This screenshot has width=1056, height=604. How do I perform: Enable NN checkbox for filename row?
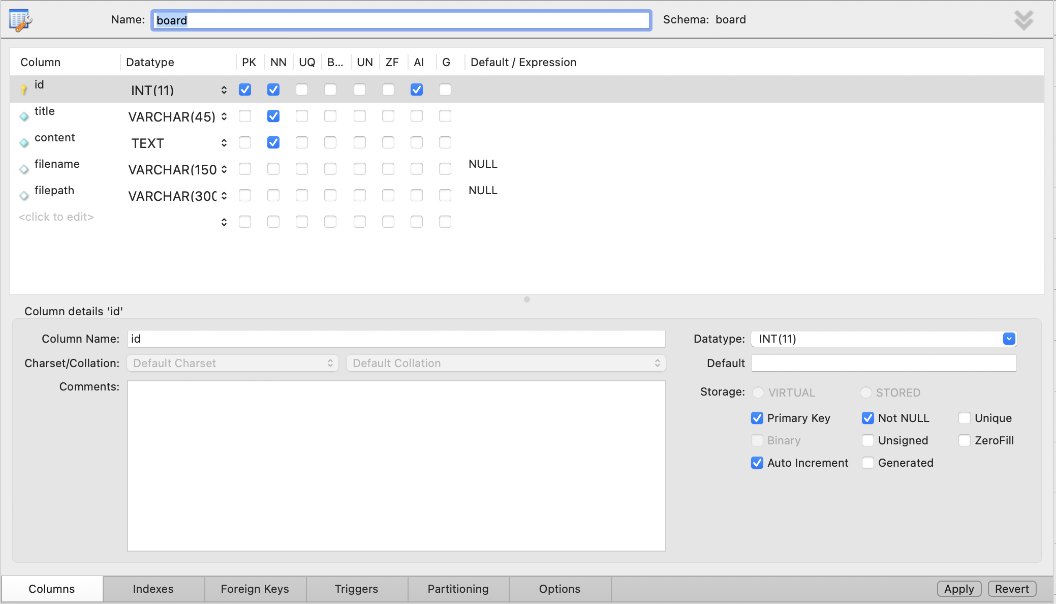[273, 169]
